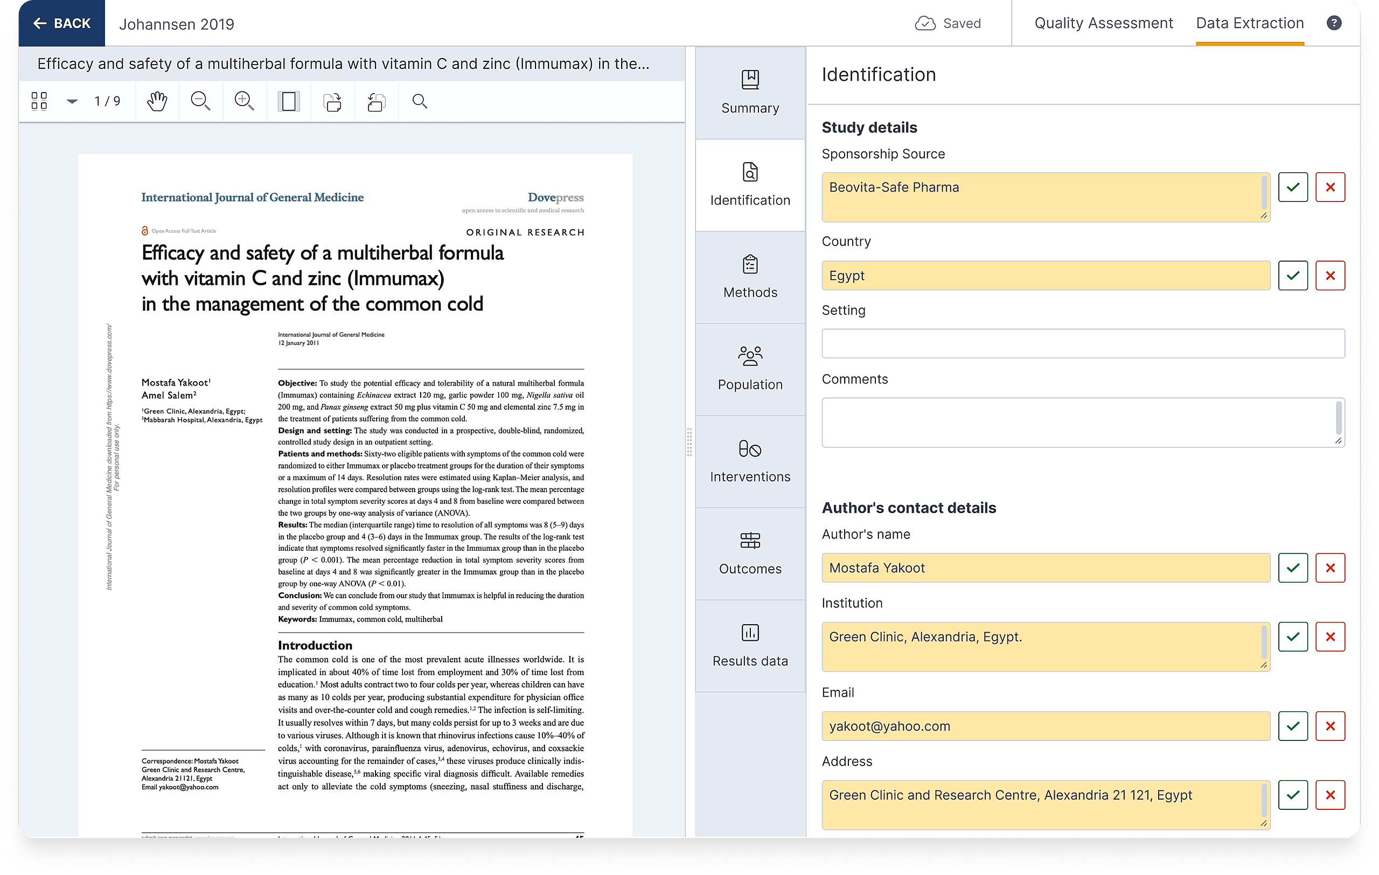The height and width of the screenshot is (875, 1379).
Task: Expand the page number dropdown arrow
Action: (72, 101)
